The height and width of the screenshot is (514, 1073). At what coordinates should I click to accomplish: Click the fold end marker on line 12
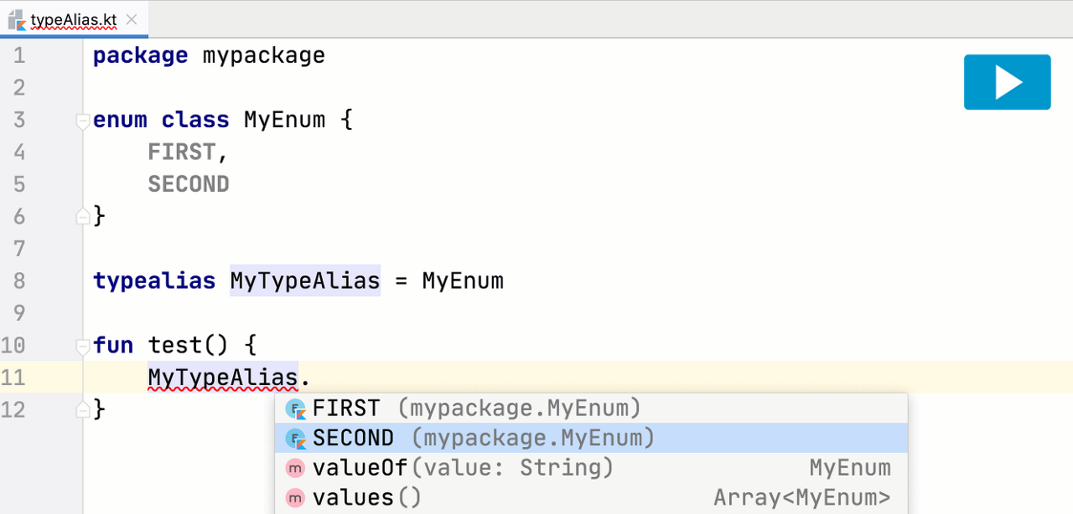coord(82,409)
